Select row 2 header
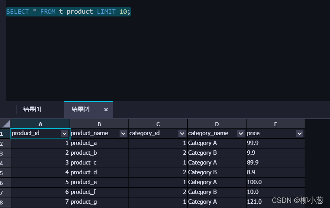330x208 pixels. [x=5, y=143]
